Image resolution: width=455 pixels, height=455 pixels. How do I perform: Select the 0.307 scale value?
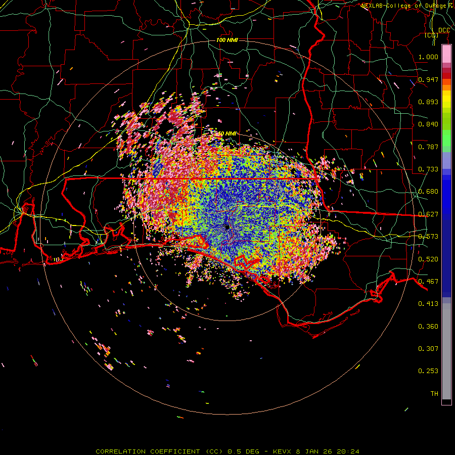[x=428, y=349]
